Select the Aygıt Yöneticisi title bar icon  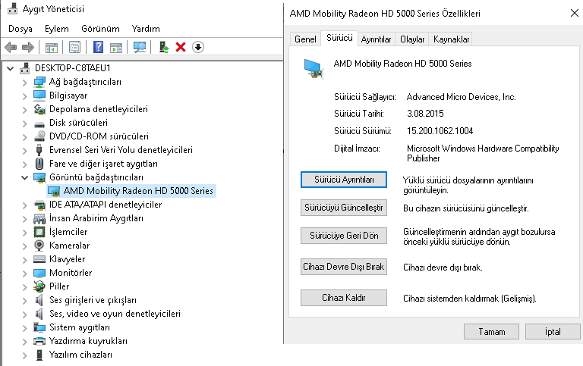point(12,8)
